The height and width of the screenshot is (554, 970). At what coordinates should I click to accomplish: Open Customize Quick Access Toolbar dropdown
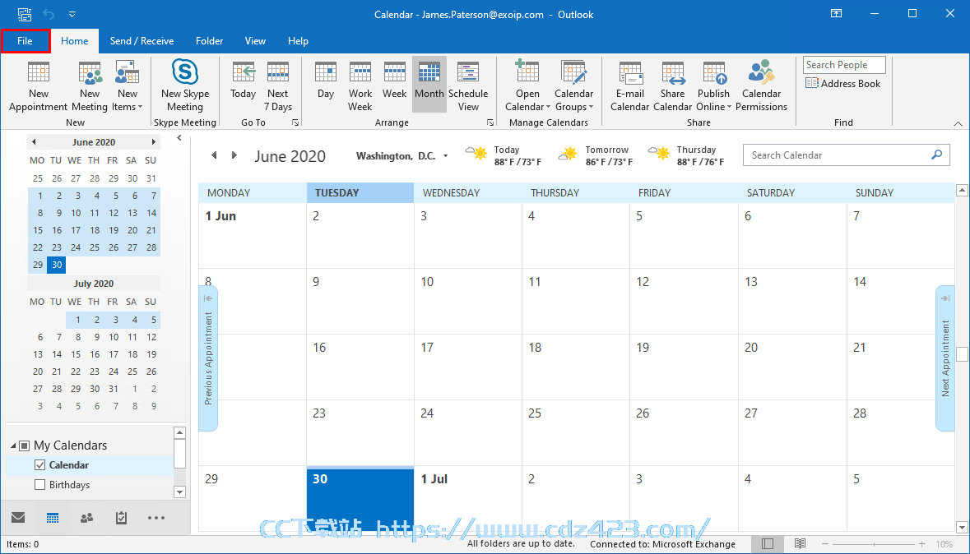[72, 14]
